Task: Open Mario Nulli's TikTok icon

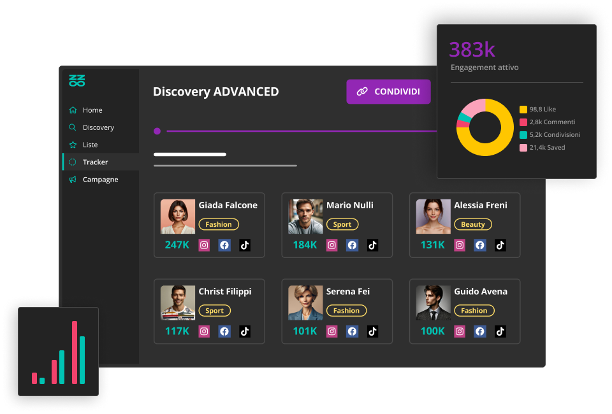Action: pos(372,245)
